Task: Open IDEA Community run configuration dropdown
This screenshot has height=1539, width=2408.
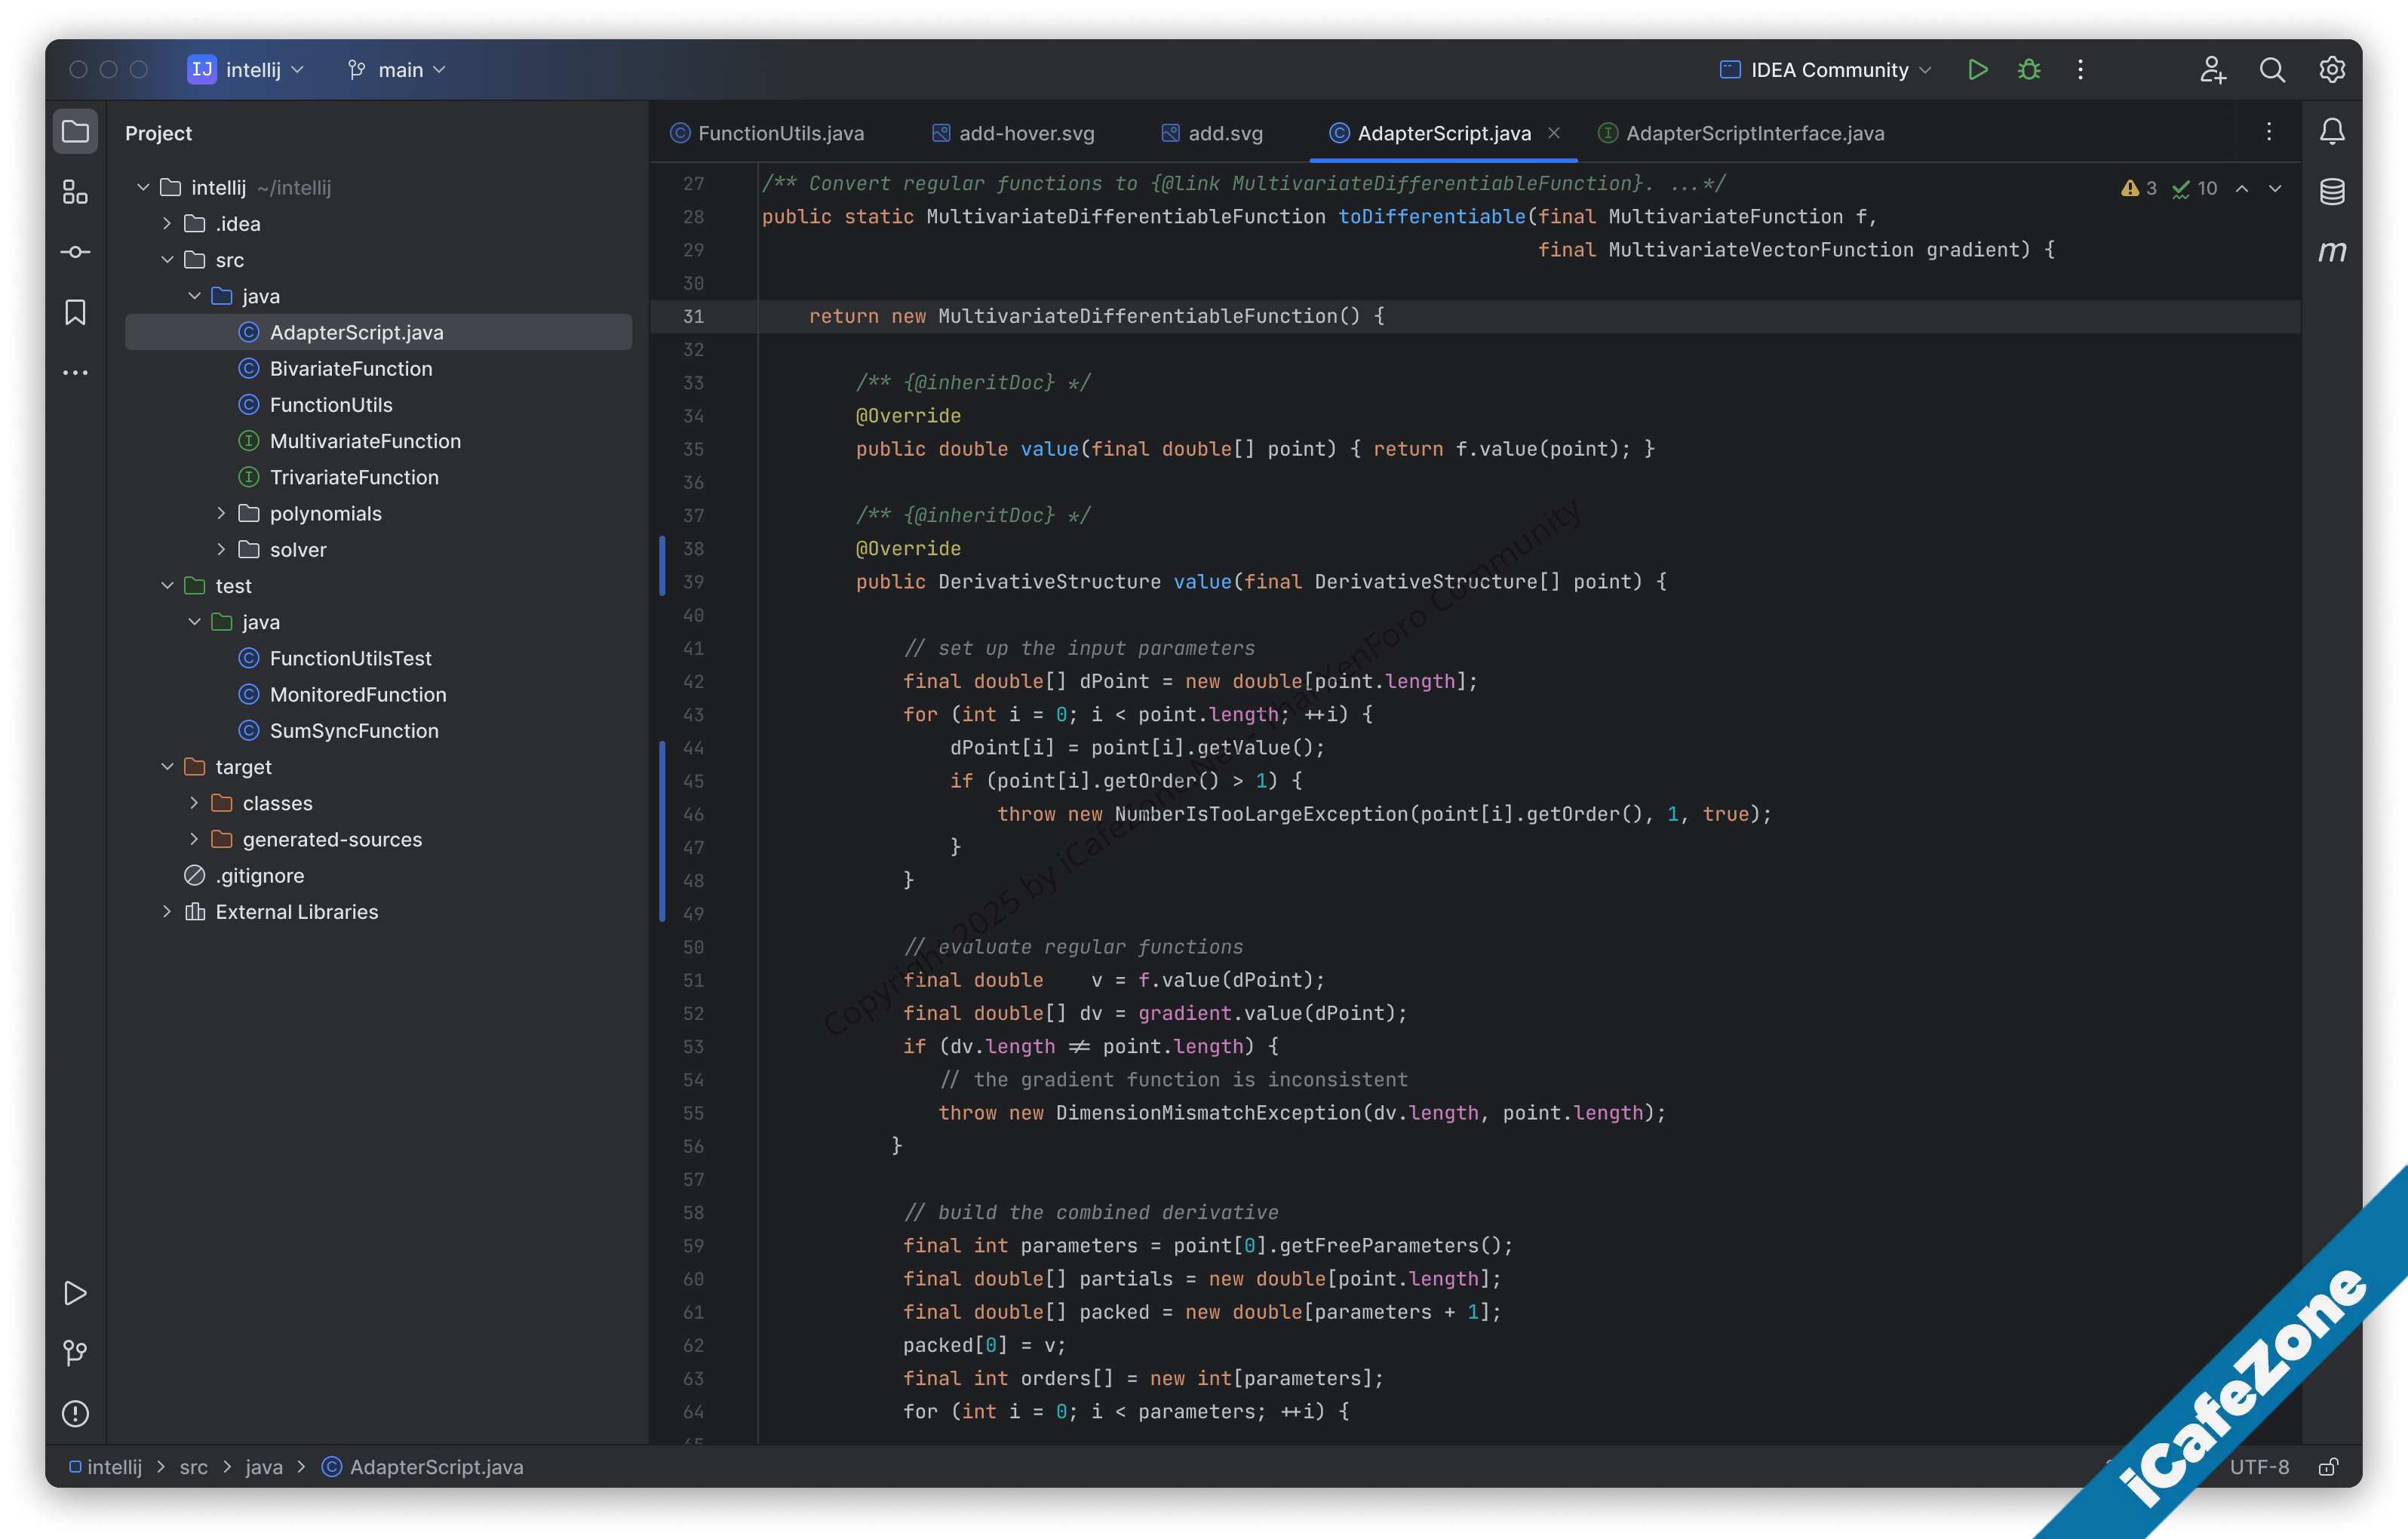Action: coord(1826,69)
